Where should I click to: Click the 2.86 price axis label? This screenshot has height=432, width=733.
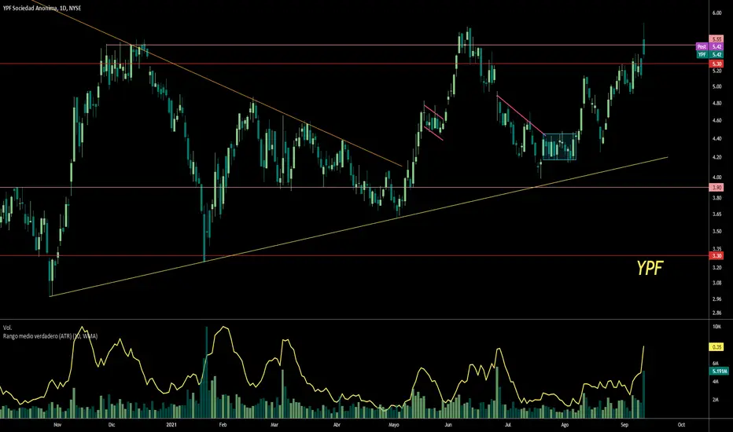[x=716, y=313]
